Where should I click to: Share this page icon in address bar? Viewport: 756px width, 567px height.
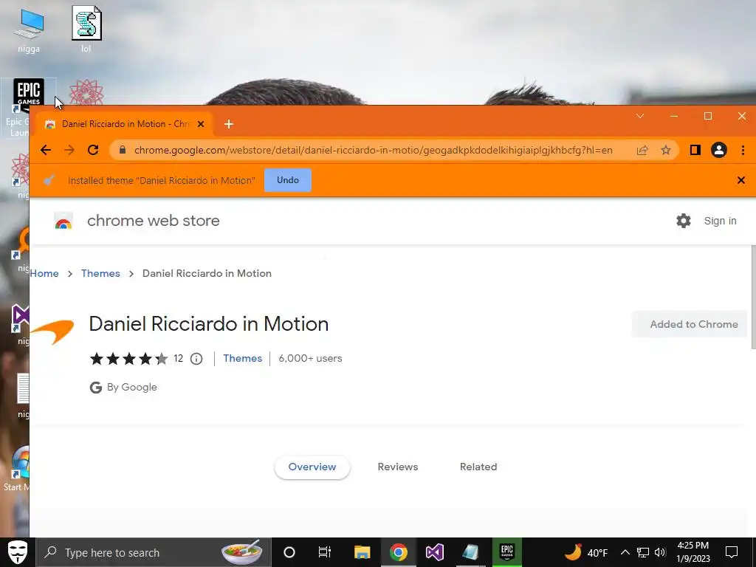coord(642,150)
